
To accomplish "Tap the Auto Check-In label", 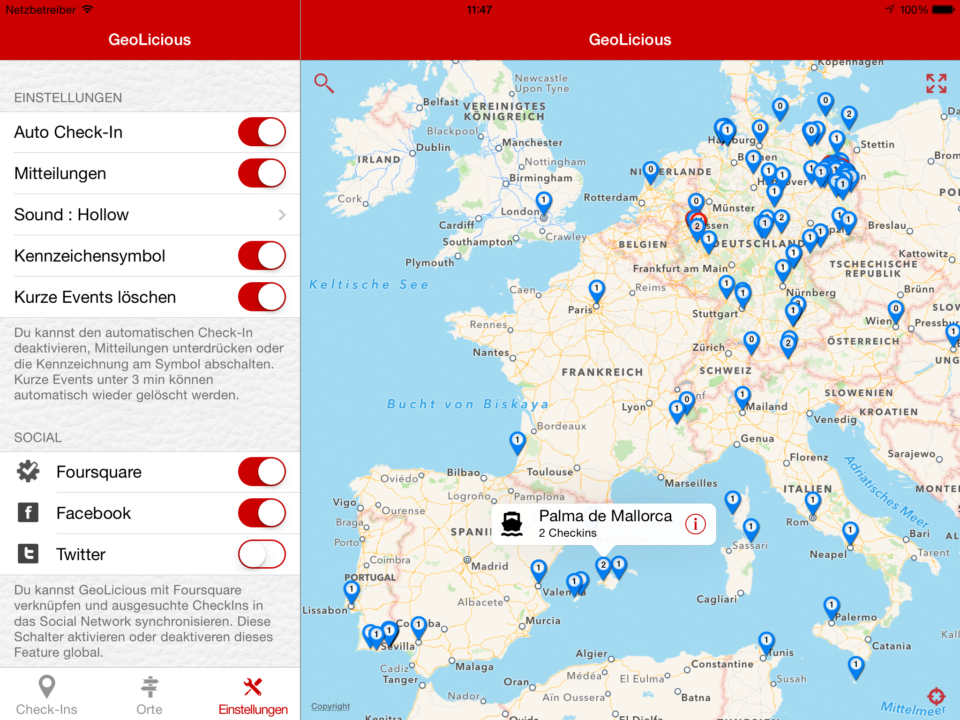I will (68, 132).
